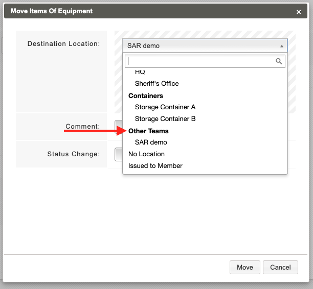Click the Cancel button
Screen dimensions: 313x289
(280, 267)
